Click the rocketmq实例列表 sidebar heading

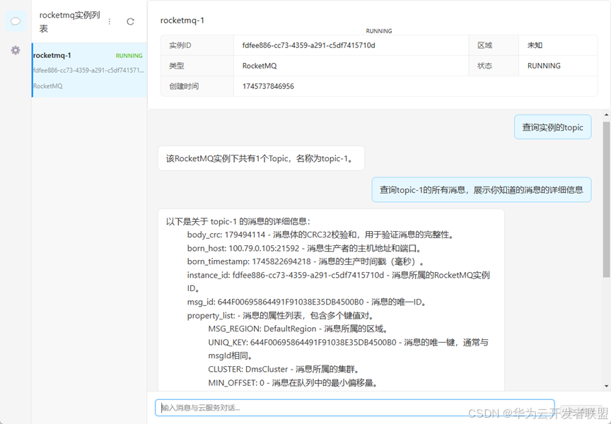pos(70,22)
